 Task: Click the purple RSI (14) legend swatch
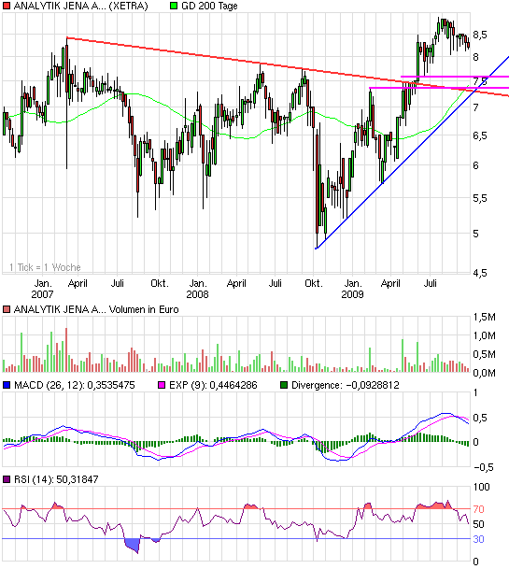pos(7,479)
